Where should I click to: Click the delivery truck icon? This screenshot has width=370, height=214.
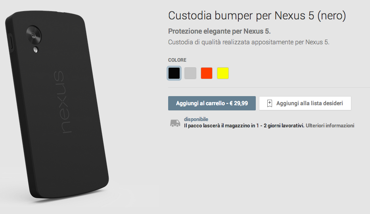175,123
